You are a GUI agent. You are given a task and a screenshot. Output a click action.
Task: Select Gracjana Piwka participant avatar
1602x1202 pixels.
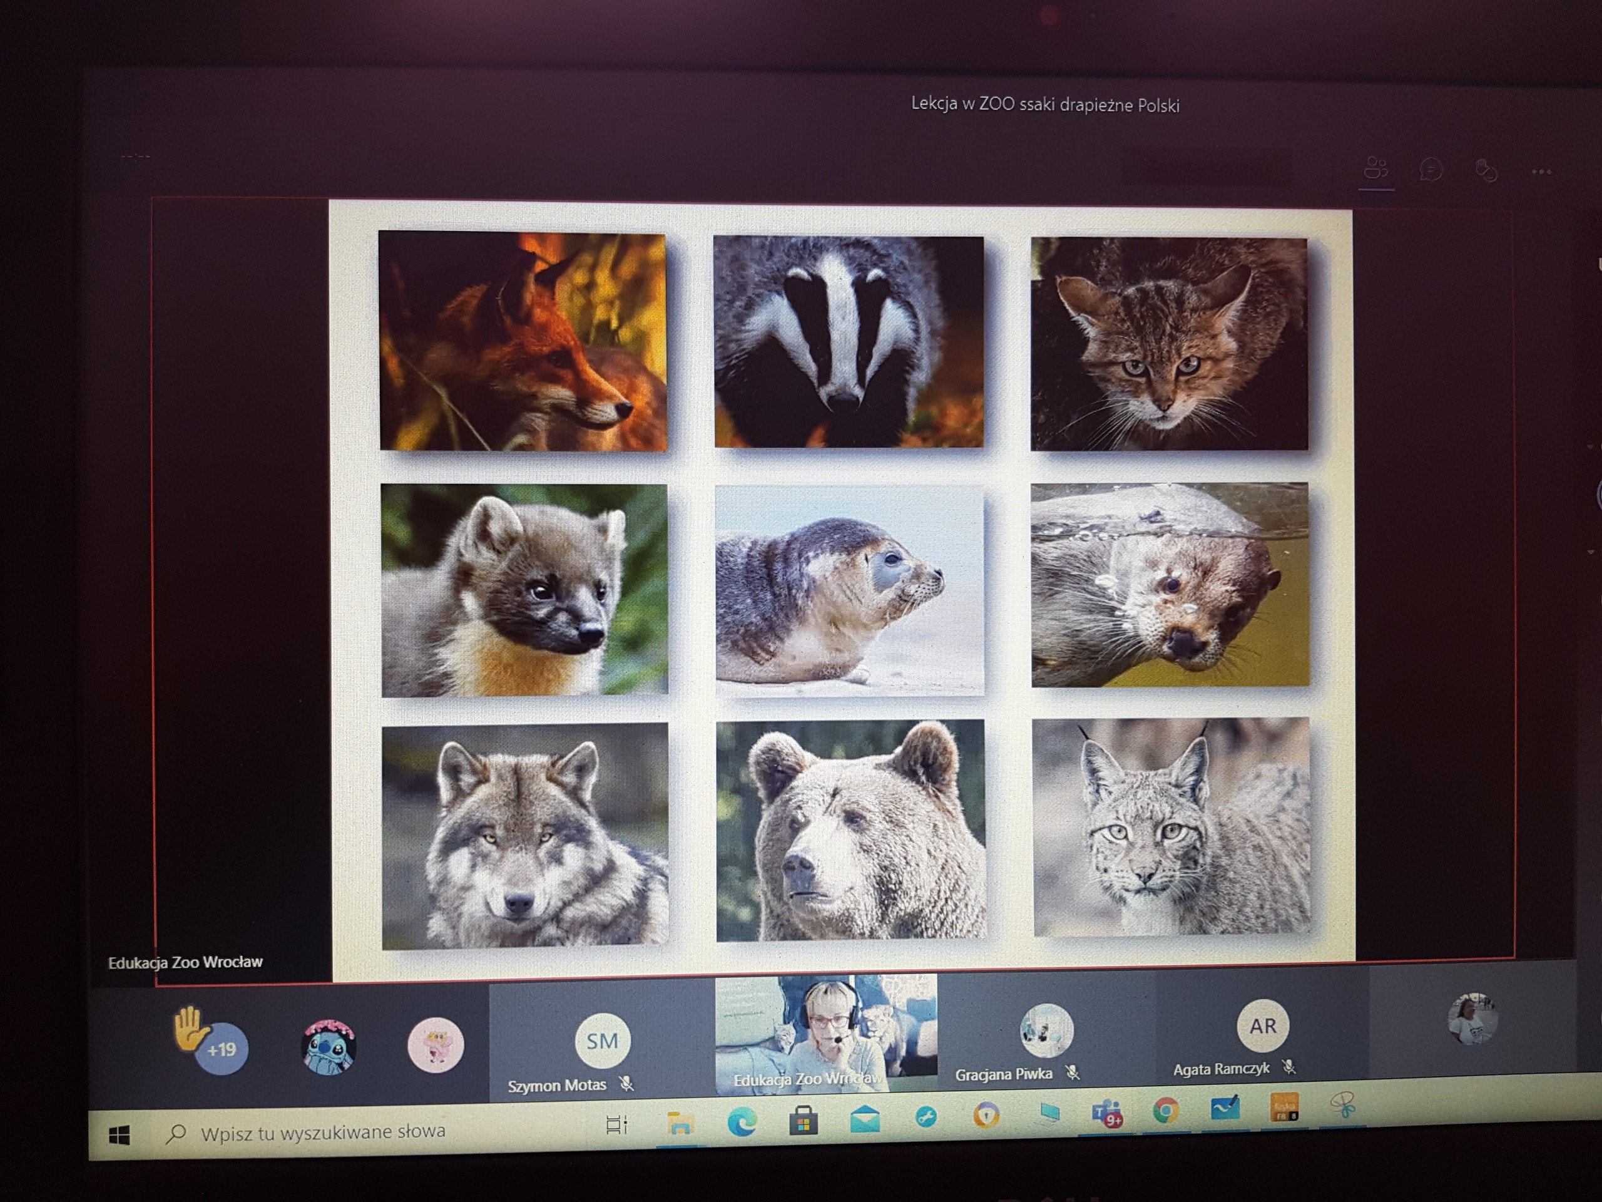tap(1046, 1030)
